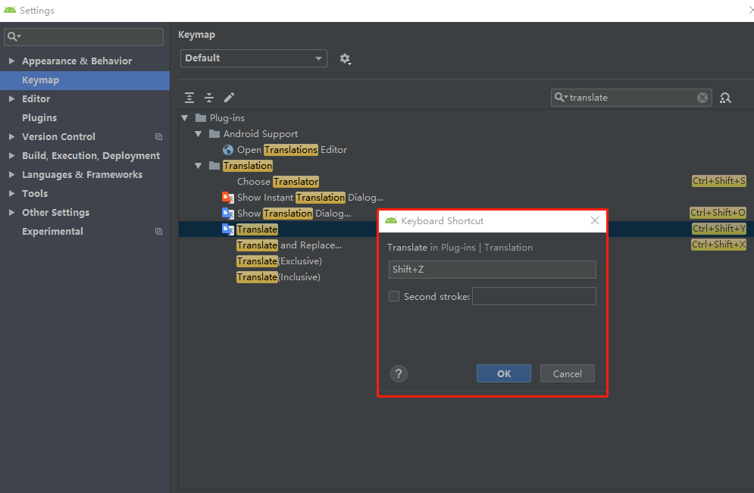Viewport: 754px width, 493px height.
Task: Click the Android Support folder icon
Action: click(x=214, y=133)
